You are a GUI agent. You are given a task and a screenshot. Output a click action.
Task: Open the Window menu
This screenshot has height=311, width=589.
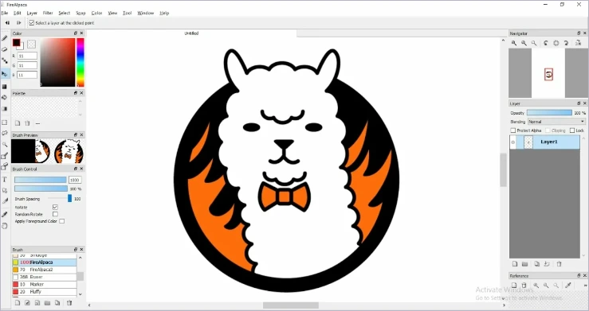click(146, 13)
